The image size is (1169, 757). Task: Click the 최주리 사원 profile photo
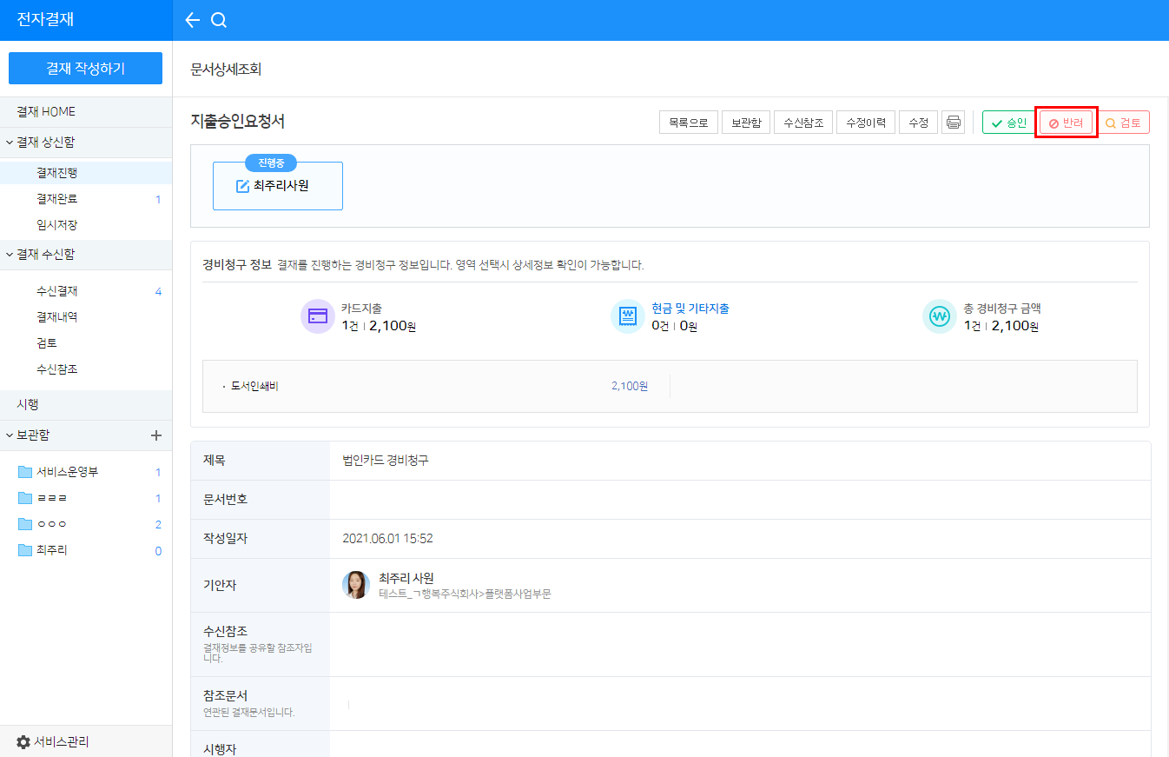click(x=356, y=585)
